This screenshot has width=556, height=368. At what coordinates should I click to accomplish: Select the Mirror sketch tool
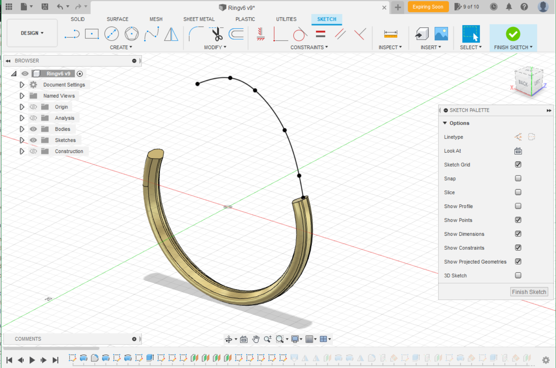tap(171, 34)
